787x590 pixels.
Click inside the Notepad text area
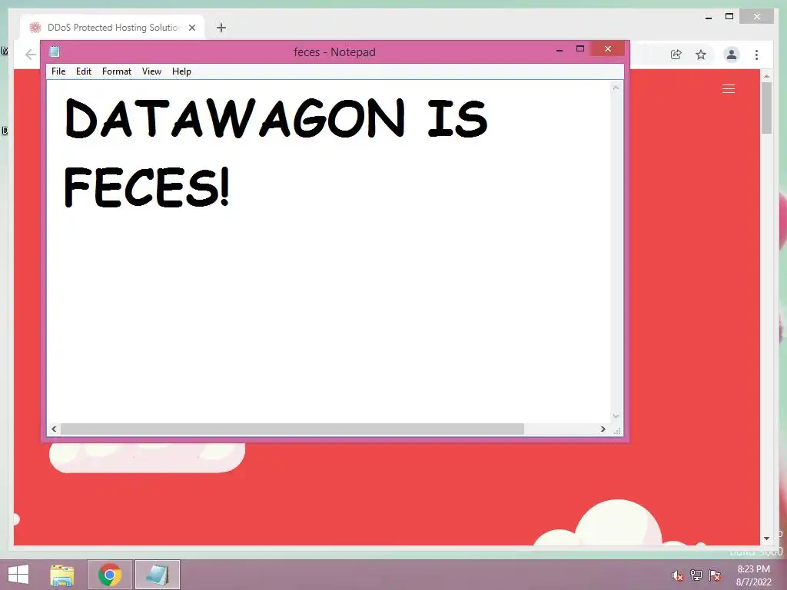[x=329, y=252]
